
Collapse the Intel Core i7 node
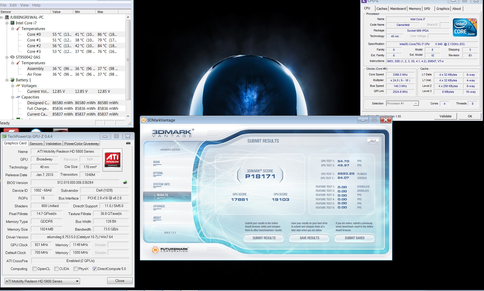tap(7, 23)
